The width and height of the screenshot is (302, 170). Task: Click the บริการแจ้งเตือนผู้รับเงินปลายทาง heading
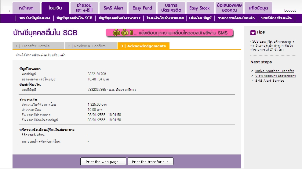(x=47, y=130)
